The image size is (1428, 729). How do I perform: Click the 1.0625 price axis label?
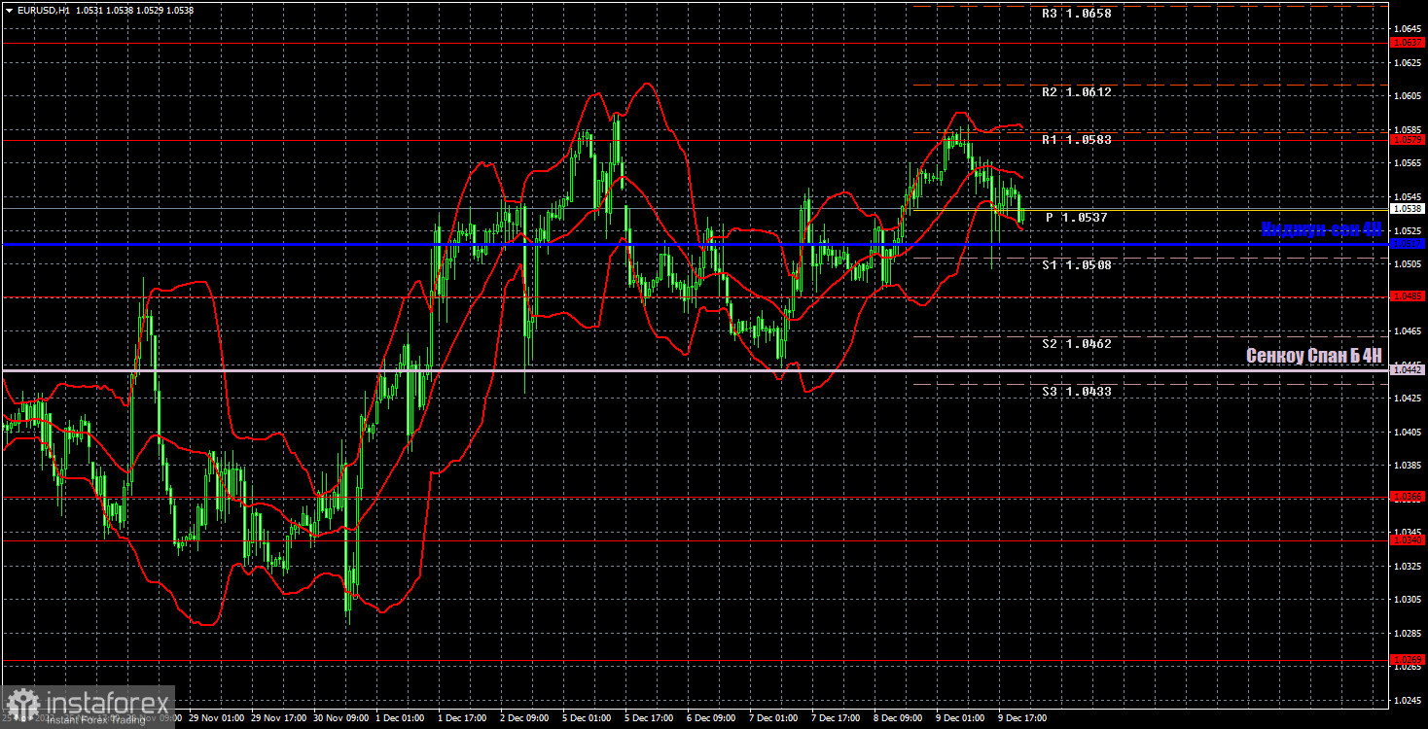1408,63
